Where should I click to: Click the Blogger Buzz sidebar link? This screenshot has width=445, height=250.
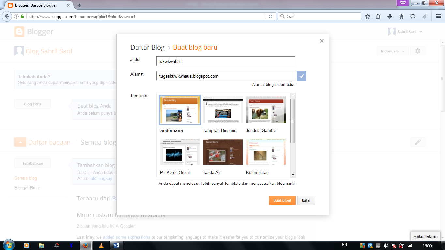(x=27, y=188)
